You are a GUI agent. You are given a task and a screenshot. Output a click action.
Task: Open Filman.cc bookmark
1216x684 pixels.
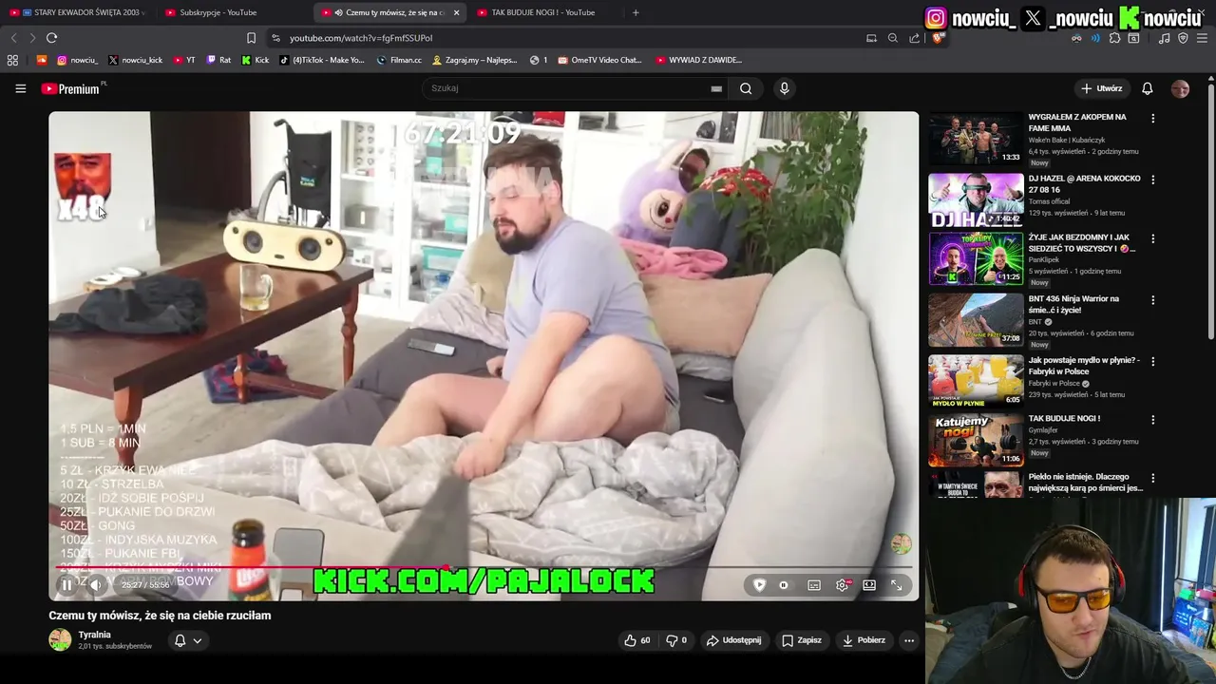pyautogui.click(x=399, y=60)
